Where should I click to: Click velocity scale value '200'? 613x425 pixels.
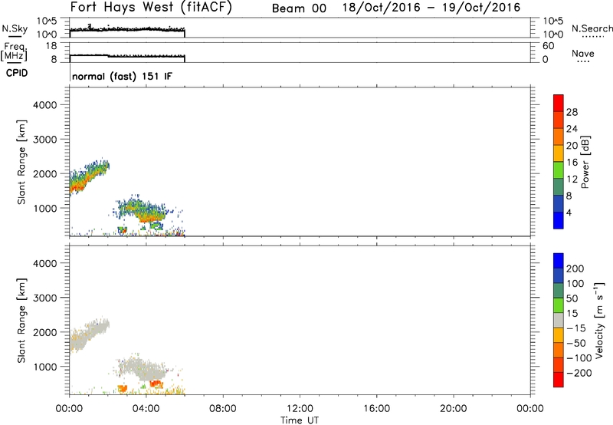click(x=575, y=269)
